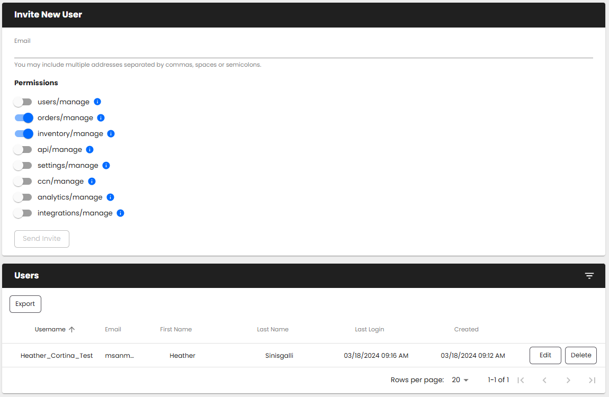Turn on the integrations/manage toggle

[x=23, y=213]
